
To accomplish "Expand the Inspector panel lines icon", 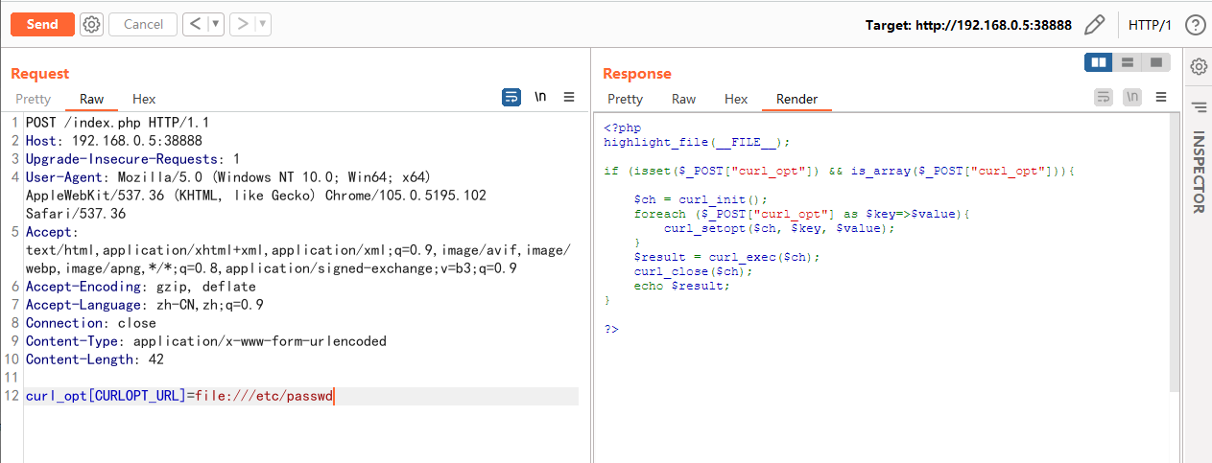I will (x=1199, y=106).
